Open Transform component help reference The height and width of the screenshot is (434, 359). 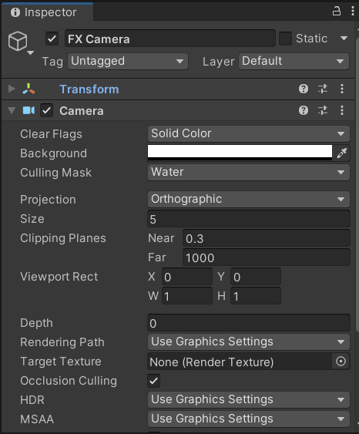point(304,89)
